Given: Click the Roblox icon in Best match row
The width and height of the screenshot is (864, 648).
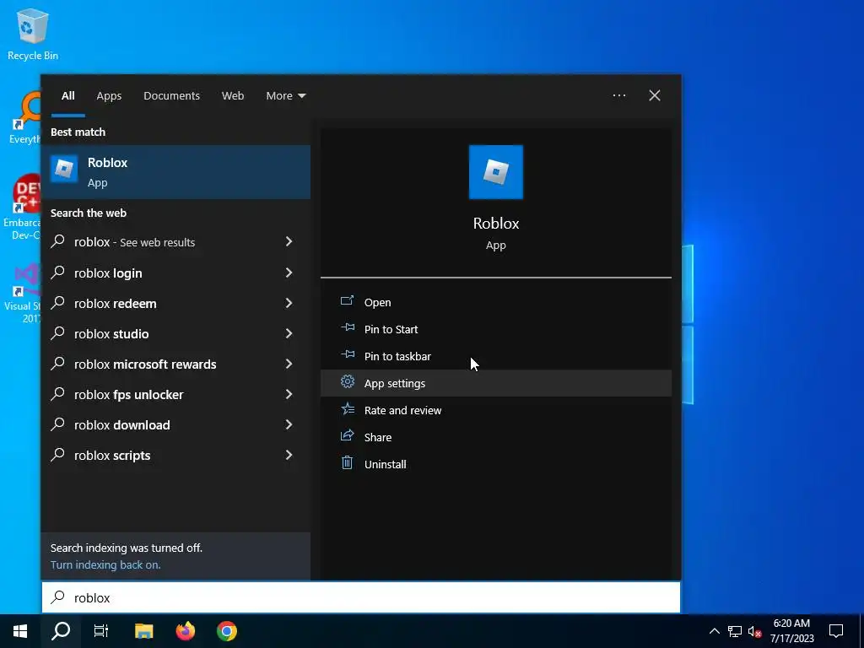Looking at the screenshot, I should click(64, 169).
